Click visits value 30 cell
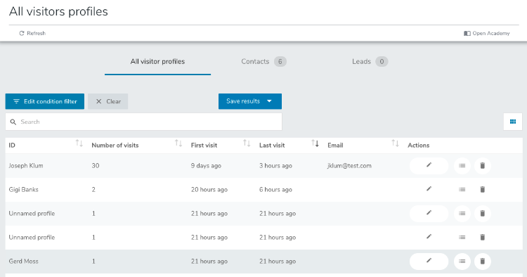 point(96,166)
